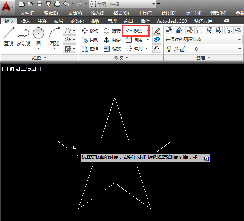Click the Save As icon
244x221 pixels.
click(49, 4)
